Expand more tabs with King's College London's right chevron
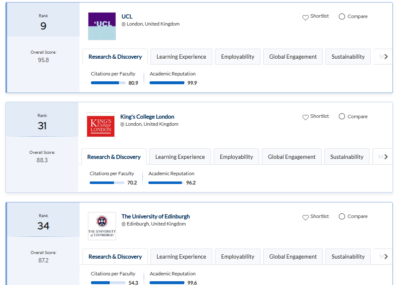Viewport: 400px width, 285px height. click(x=386, y=157)
